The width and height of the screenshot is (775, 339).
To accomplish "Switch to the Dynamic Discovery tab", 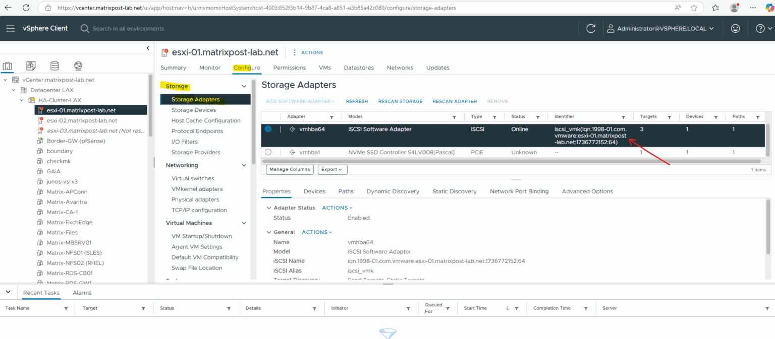I will 393,191.
